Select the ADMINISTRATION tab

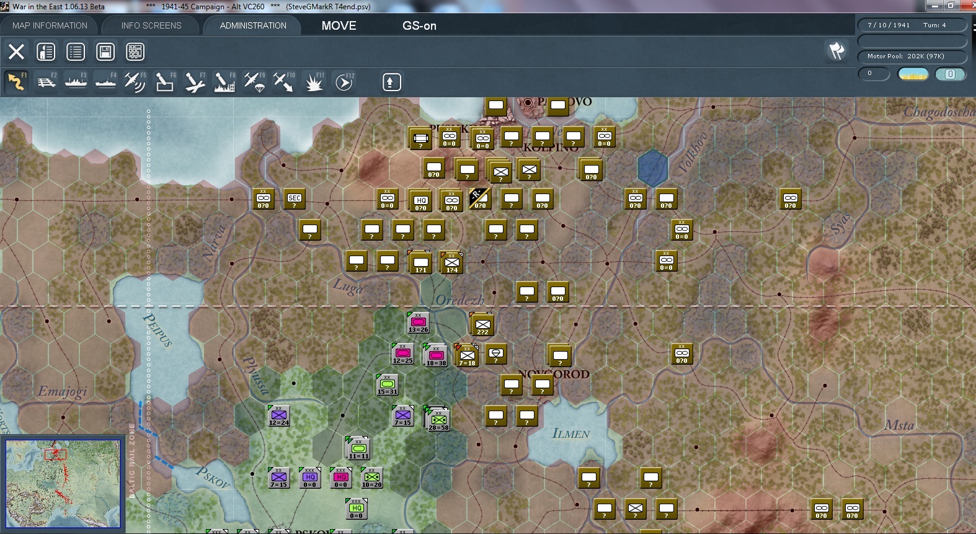(x=253, y=25)
